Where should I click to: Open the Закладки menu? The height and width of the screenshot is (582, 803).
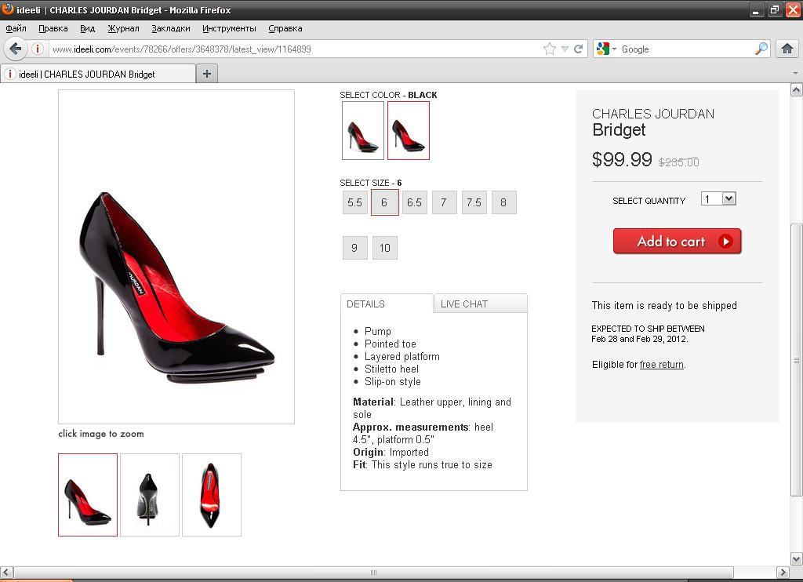[x=170, y=29]
